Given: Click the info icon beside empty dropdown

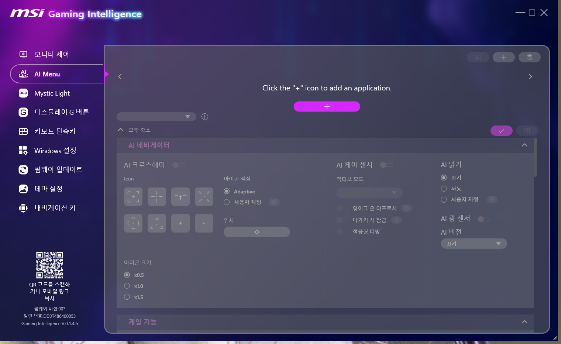Looking at the screenshot, I should click(x=205, y=117).
